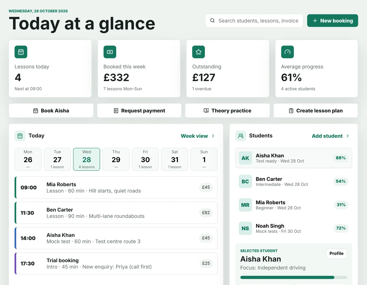The image size is (367, 285).
Task: Click the star icon on Outstanding card
Action: point(198,52)
